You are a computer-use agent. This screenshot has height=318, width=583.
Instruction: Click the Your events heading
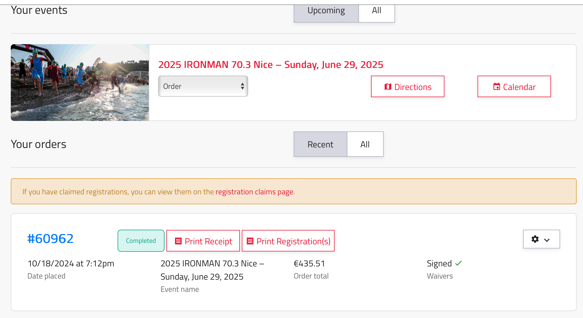point(39,10)
